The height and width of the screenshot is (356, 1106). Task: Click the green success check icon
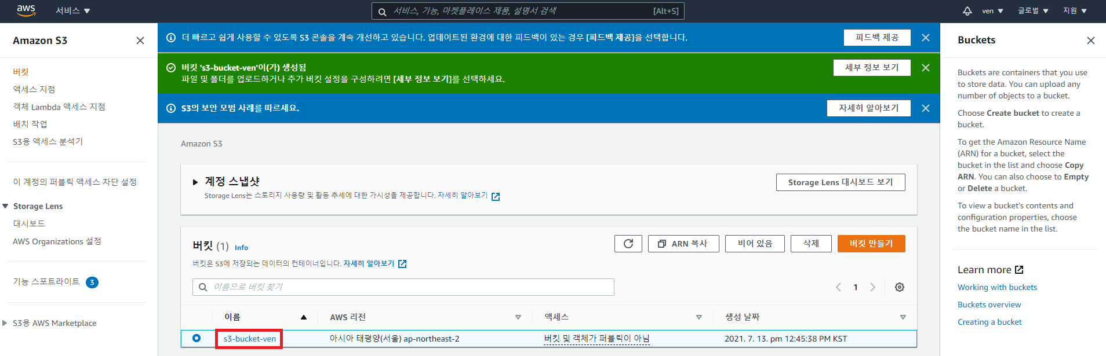point(171,68)
